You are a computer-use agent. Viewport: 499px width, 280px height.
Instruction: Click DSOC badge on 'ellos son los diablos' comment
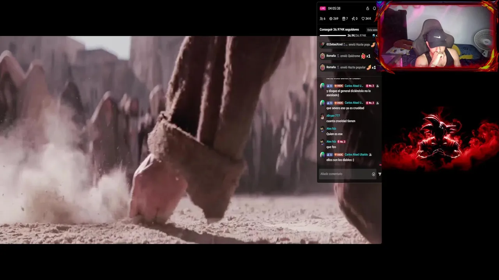pyautogui.click(x=338, y=154)
